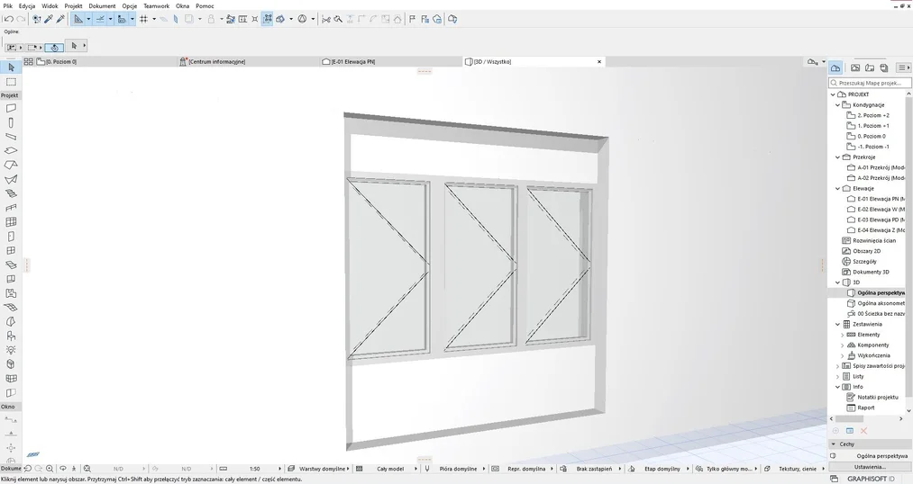913x484 pixels.
Task: Click the Fit in Window icon in bottom bar
Action: tap(87, 469)
